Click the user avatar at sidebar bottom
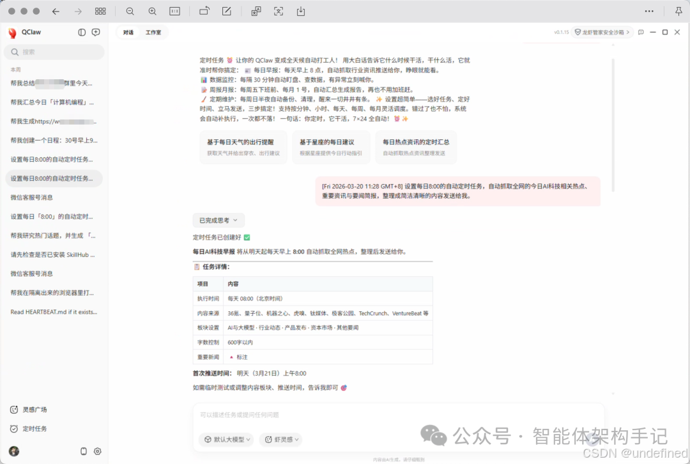The height and width of the screenshot is (464, 690). (x=14, y=451)
